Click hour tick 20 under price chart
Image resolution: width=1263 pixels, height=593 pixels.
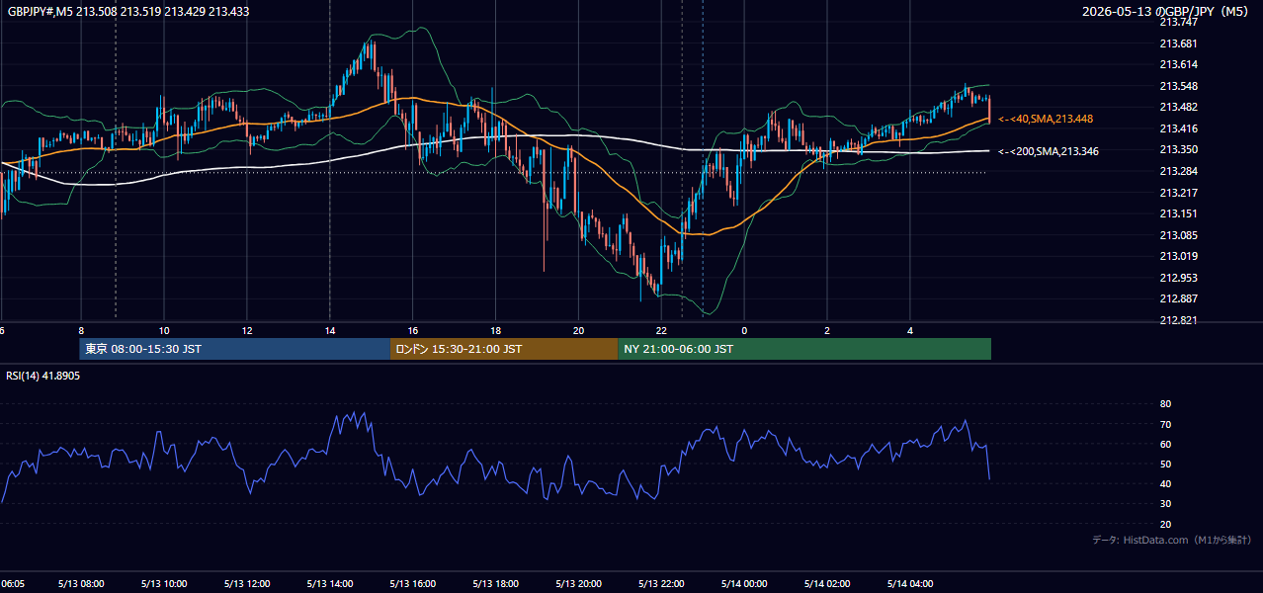pos(579,331)
